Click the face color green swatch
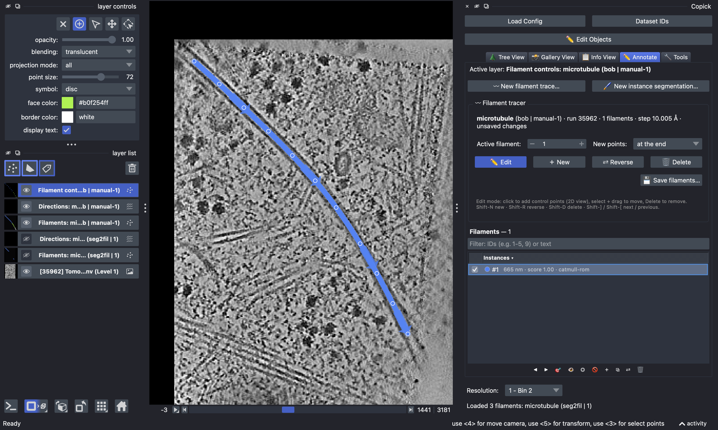 point(68,103)
